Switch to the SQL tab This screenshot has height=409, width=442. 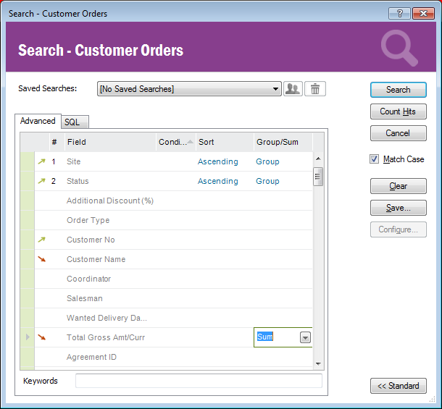click(x=72, y=122)
